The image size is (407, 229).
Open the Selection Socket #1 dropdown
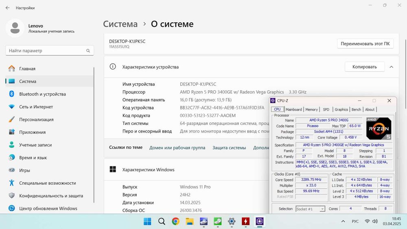point(311,209)
